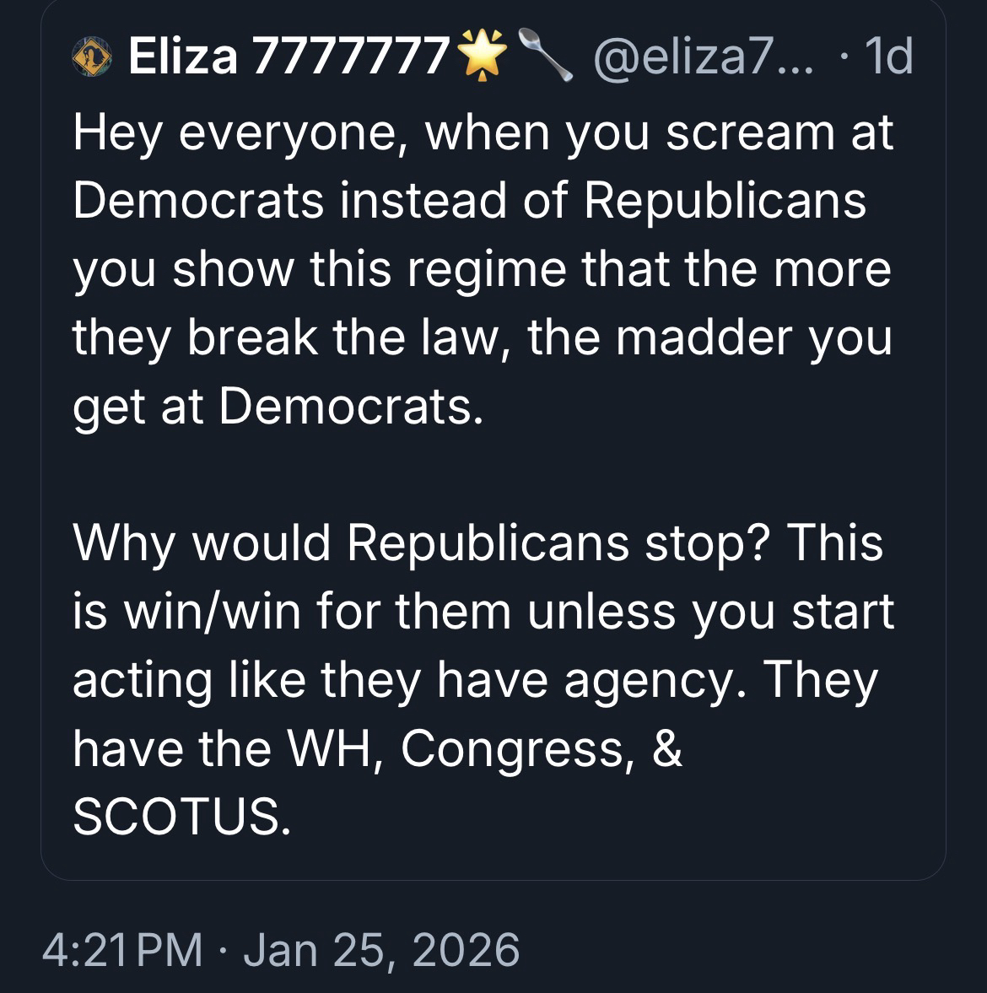987x993 pixels.
Task: Click the final word "SCOTUS."
Action: coord(182,817)
